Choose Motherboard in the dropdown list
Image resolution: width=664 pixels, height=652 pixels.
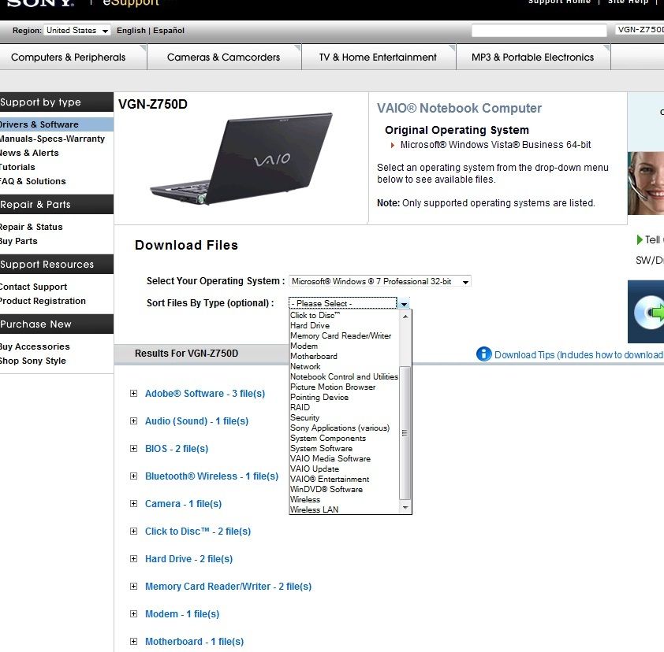pyautogui.click(x=345, y=356)
